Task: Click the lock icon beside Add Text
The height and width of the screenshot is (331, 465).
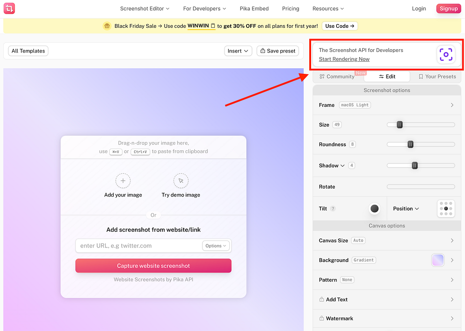Action: 321,299
